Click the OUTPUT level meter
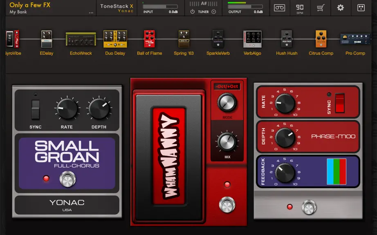Viewport: 377px width, 235px height. (245, 7)
